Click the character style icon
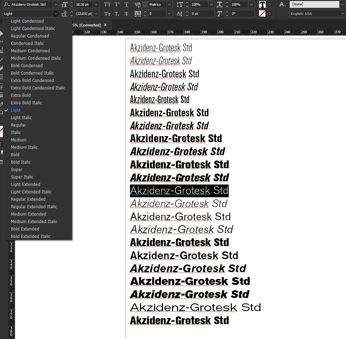 tap(282, 4)
